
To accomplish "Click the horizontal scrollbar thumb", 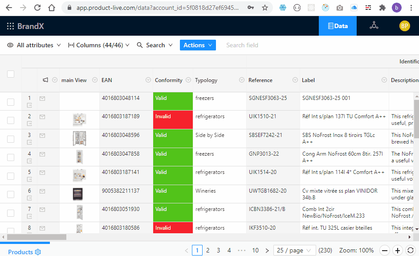I will tap(37, 237).
